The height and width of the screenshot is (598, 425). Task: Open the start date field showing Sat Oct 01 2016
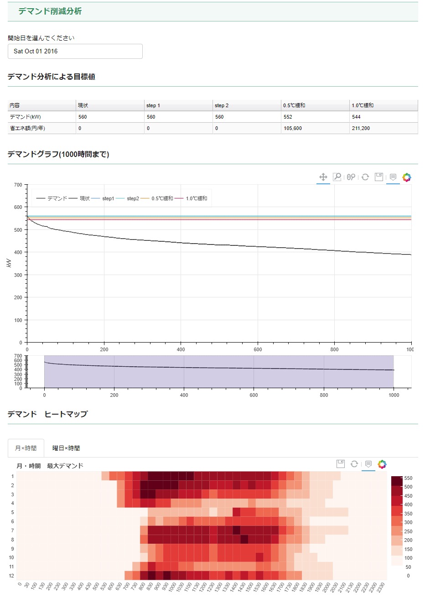(75, 52)
